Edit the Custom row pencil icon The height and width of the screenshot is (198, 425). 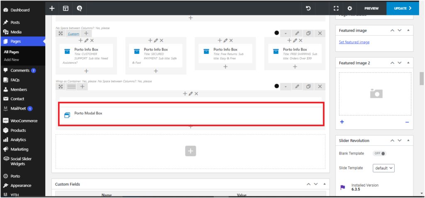(x=297, y=33)
